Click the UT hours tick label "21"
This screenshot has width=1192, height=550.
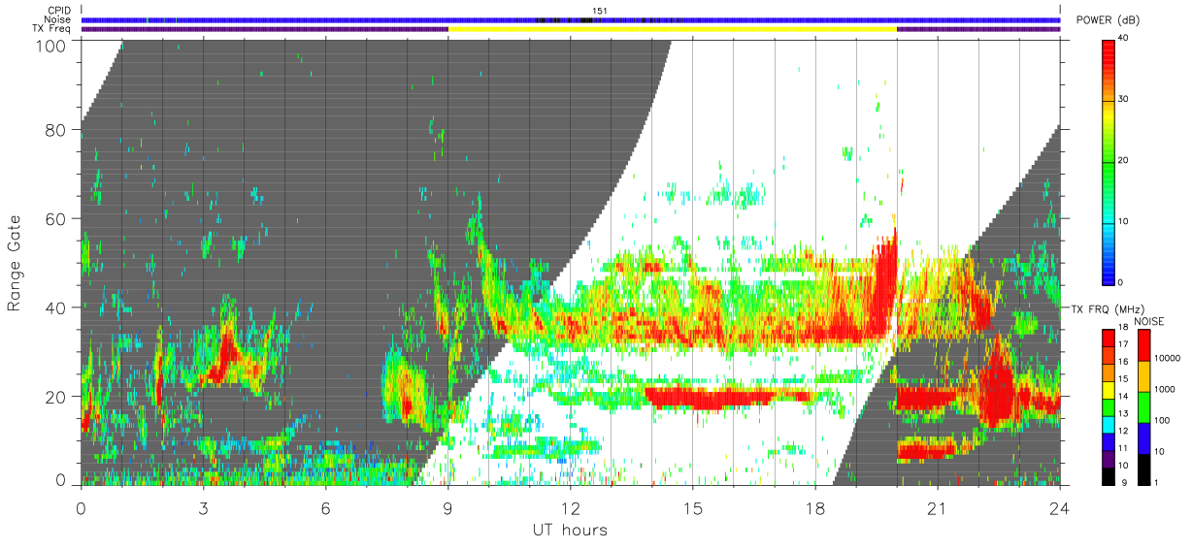pyautogui.click(x=938, y=508)
